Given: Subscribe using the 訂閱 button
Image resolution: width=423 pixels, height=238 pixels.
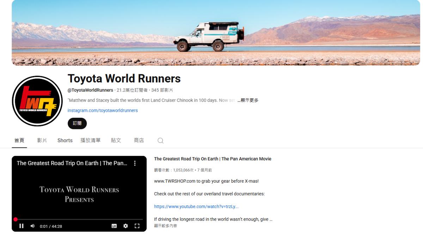Looking at the screenshot, I should (77, 123).
